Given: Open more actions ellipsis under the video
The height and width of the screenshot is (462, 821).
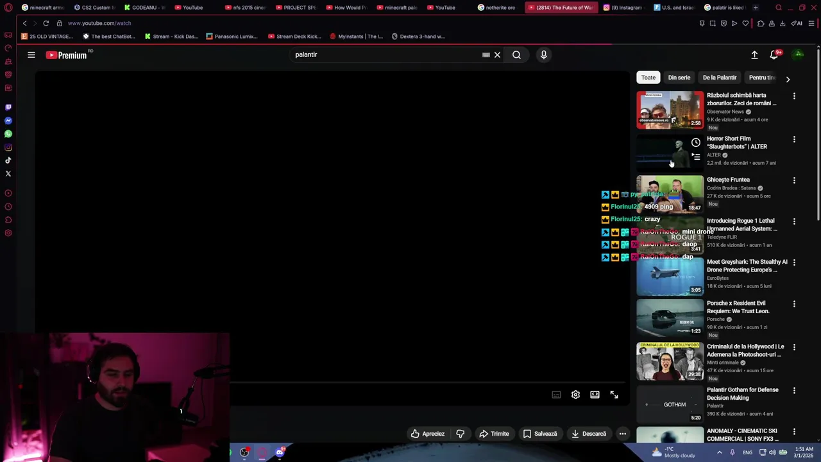Looking at the screenshot, I should coord(622,434).
